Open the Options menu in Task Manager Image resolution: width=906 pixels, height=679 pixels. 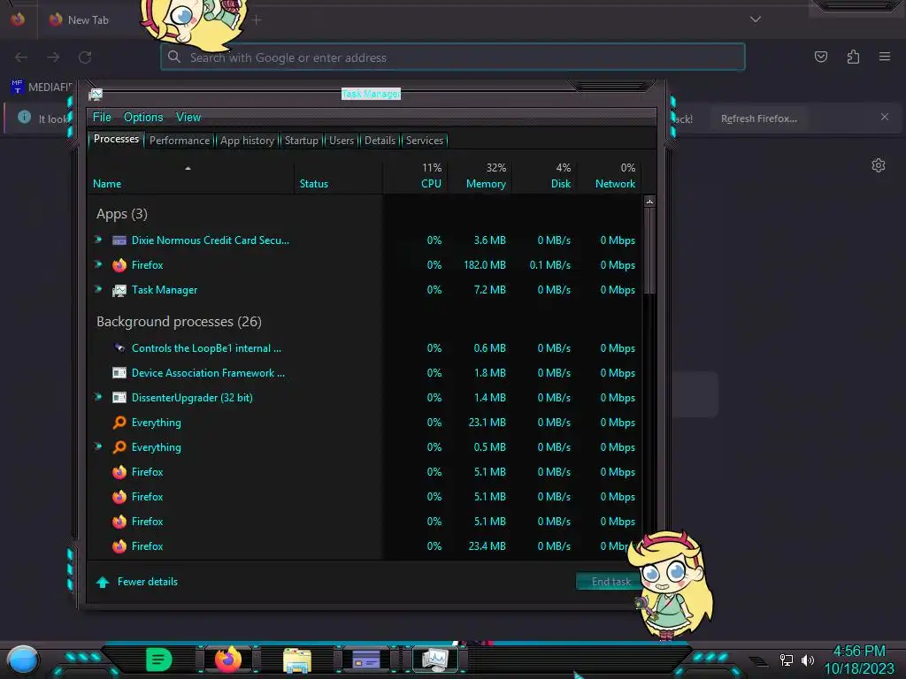point(143,118)
